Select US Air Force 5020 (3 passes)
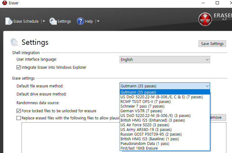The height and width of the screenshot is (153, 232). pyautogui.click(x=165, y=125)
